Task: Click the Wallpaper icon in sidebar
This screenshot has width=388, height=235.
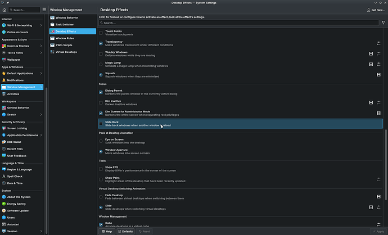Action: click(4, 60)
